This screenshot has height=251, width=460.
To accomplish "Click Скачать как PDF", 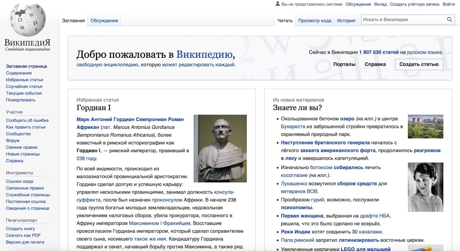I will 23,236.
